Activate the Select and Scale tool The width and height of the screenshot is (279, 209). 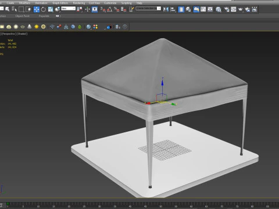pyautogui.click(x=51, y=9)
